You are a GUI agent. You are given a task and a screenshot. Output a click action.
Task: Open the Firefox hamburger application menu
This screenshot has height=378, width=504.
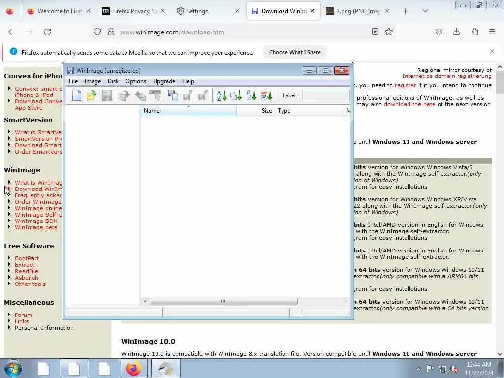click(x=492, y=31)
